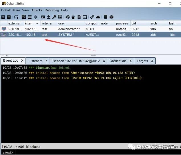Close the Credentials tab
This screenshot has width=181, height=155.
[131, 61]
